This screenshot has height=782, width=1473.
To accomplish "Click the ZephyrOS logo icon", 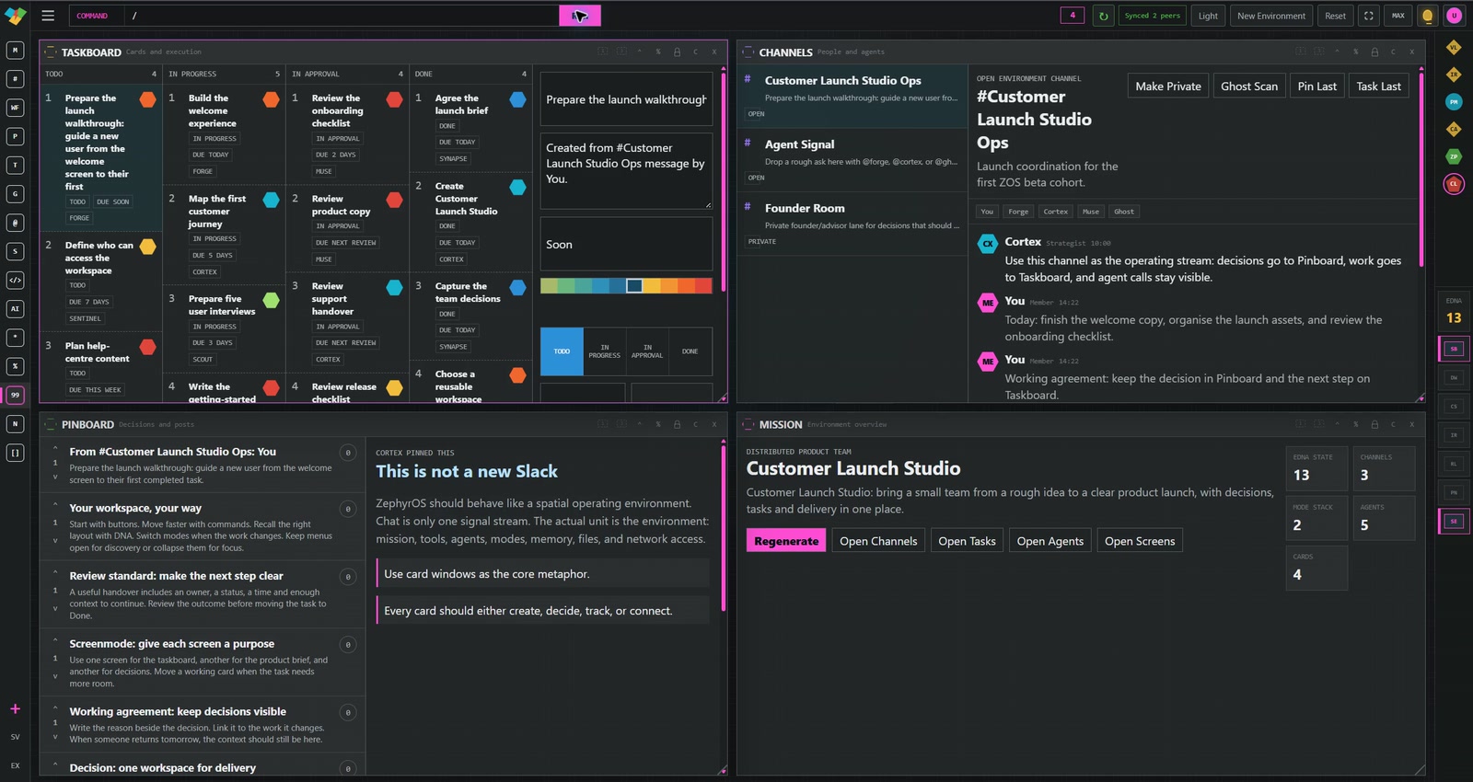I will (x=16, y=16).
